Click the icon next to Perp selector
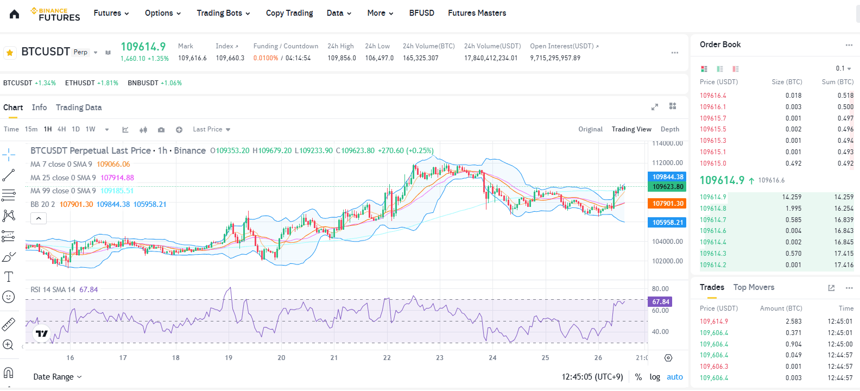The image size is (860, 391). click(x=108, y=53)
